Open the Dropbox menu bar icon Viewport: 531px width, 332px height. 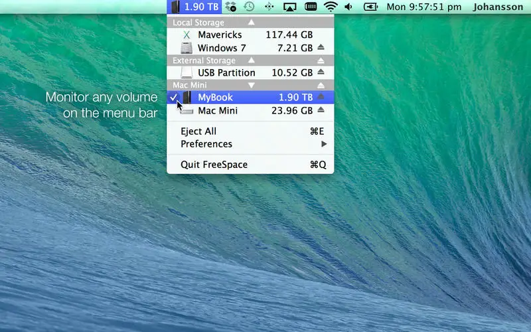(x=230, y=7)
